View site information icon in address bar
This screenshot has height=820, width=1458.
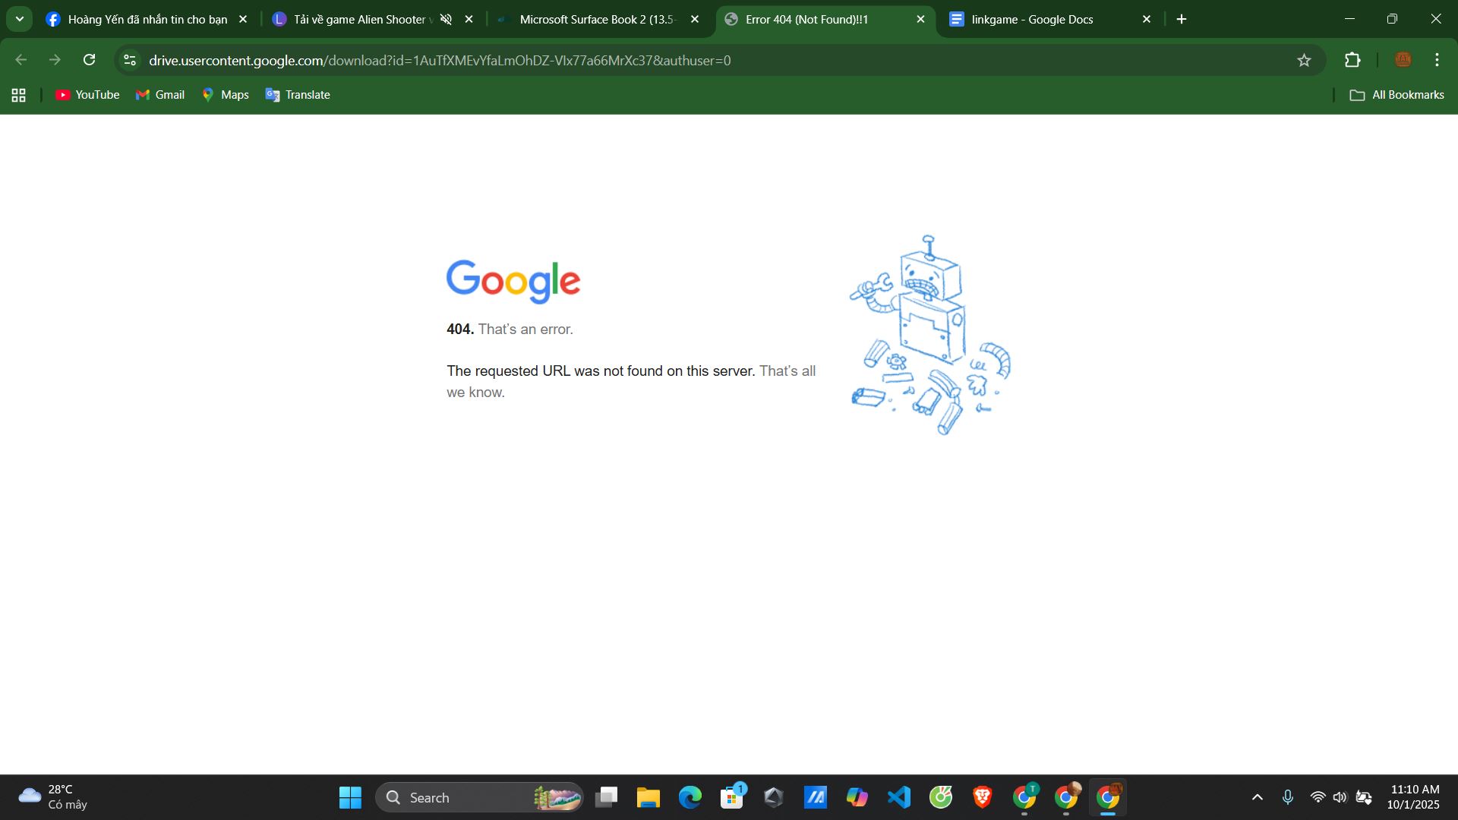(130, 60)
